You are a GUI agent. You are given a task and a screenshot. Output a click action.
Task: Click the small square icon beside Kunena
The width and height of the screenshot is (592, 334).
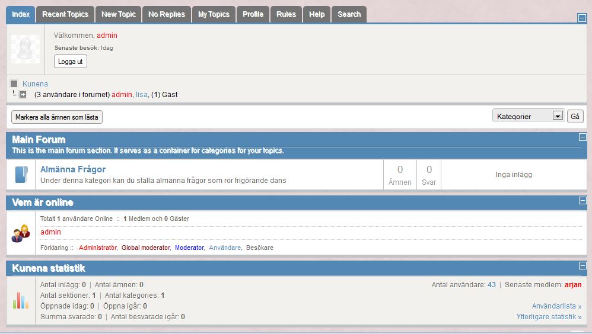click(x=14, y=84)
